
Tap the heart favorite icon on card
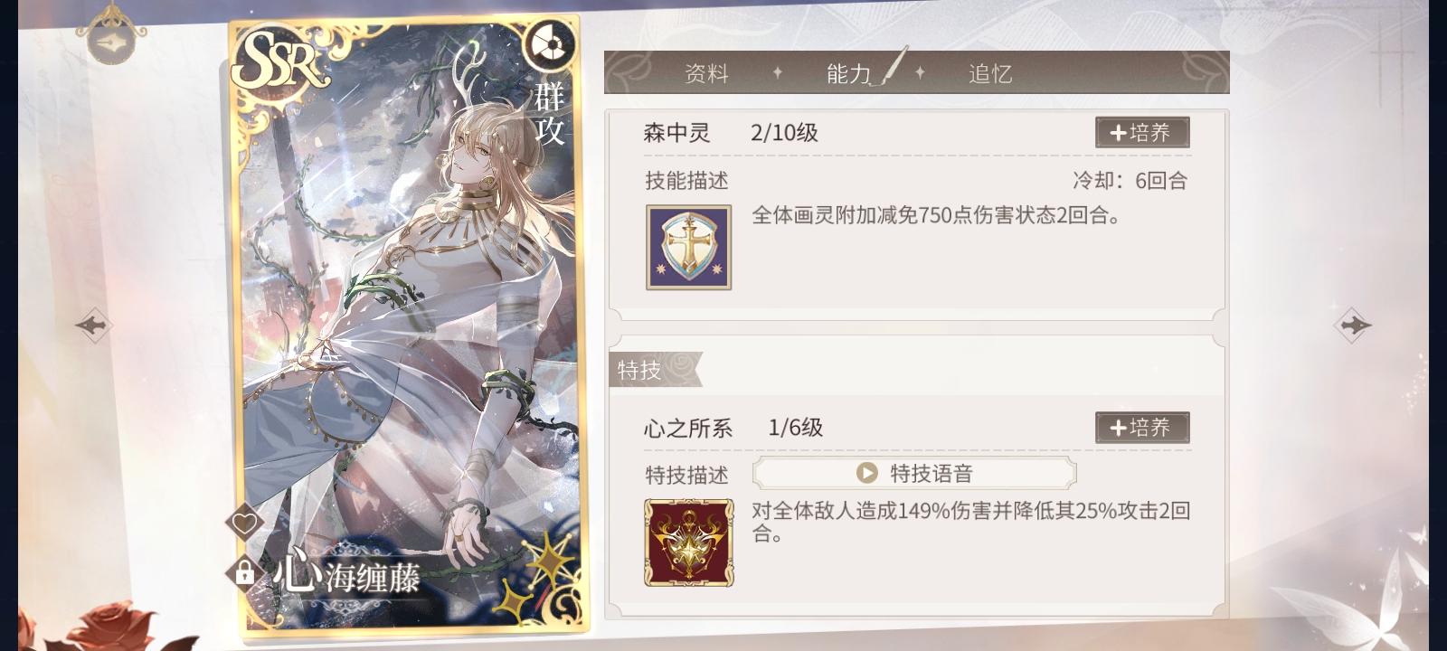click(244, 523)
